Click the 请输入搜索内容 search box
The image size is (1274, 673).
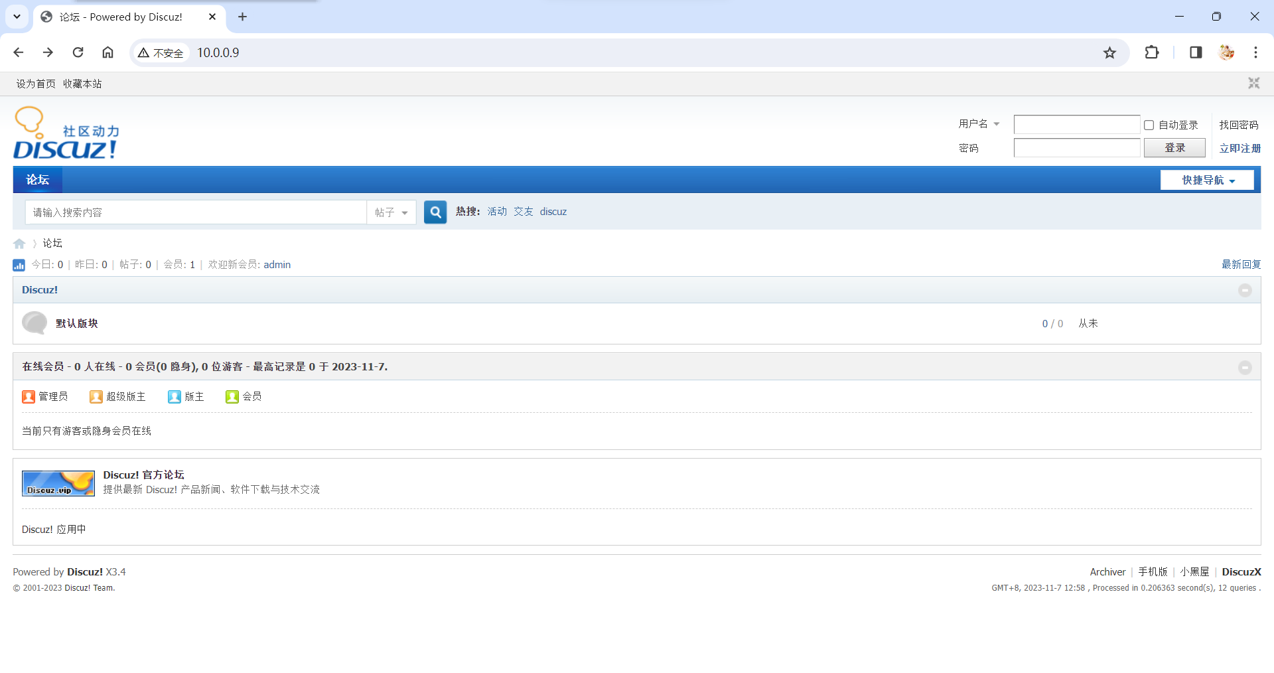click(x=196, y=212)
